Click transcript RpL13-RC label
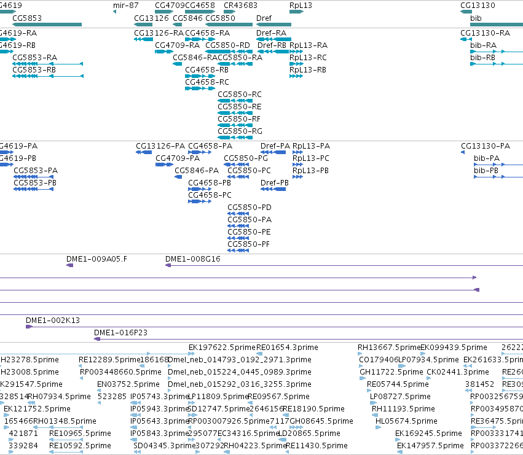Viewport: 523px width, 455px height. (x=308, y=58)
